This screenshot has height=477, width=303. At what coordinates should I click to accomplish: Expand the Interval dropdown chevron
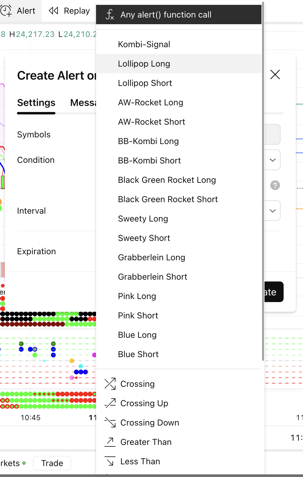pos(273,211)
